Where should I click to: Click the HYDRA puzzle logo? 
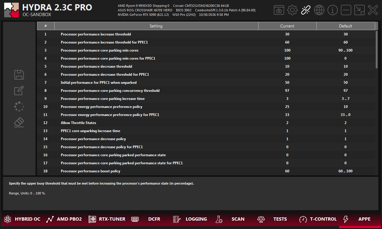pyautogui.click(x=11, y=10)
